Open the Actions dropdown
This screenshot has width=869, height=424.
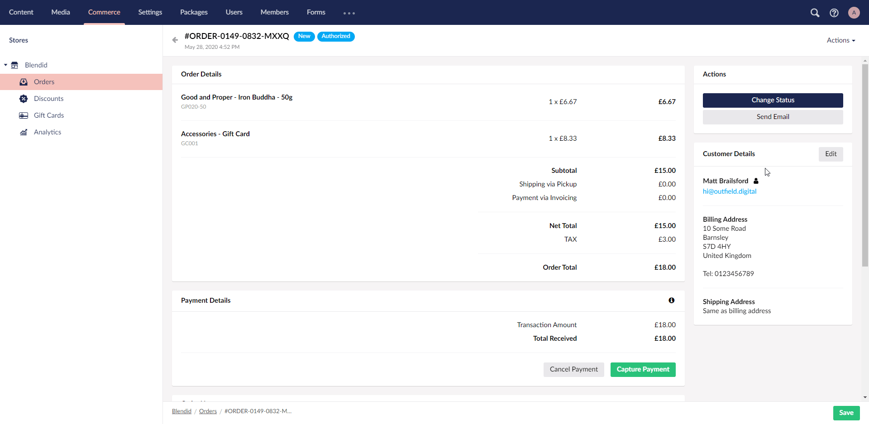(840, 40)
